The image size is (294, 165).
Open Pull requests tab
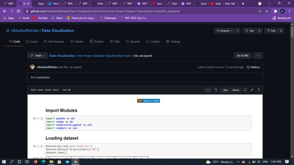[x=54, y=42]
